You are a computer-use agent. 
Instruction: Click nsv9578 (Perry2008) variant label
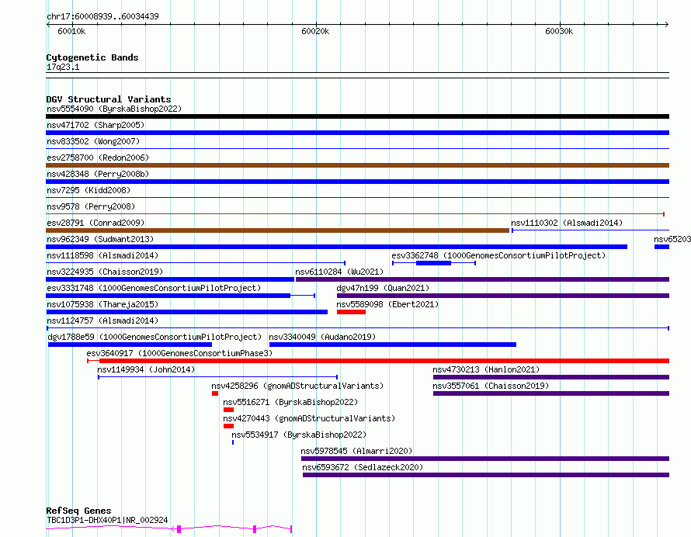coord(91,206)
